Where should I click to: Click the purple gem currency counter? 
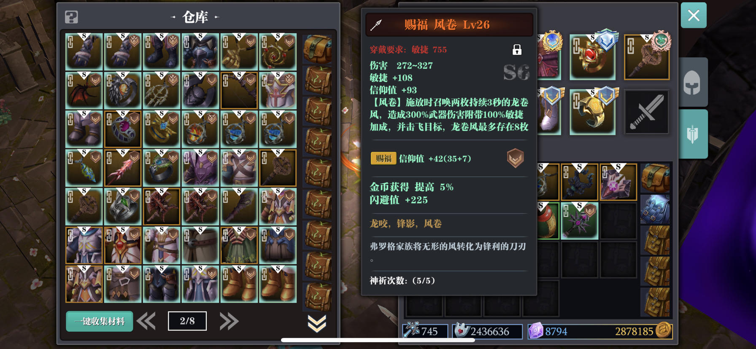point(548,331)
